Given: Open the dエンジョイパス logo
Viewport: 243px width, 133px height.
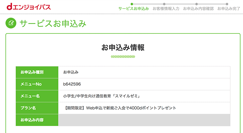Looking at the screenshot, I should (x=29, y=7).
